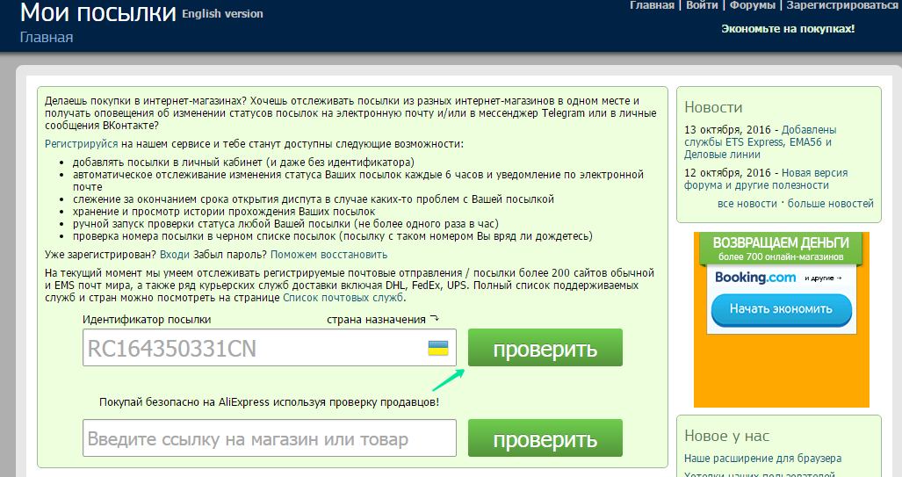Click the проверить button for the AliExpress seller check
This screenshot has height=477, width=902.
pos(545,438)
